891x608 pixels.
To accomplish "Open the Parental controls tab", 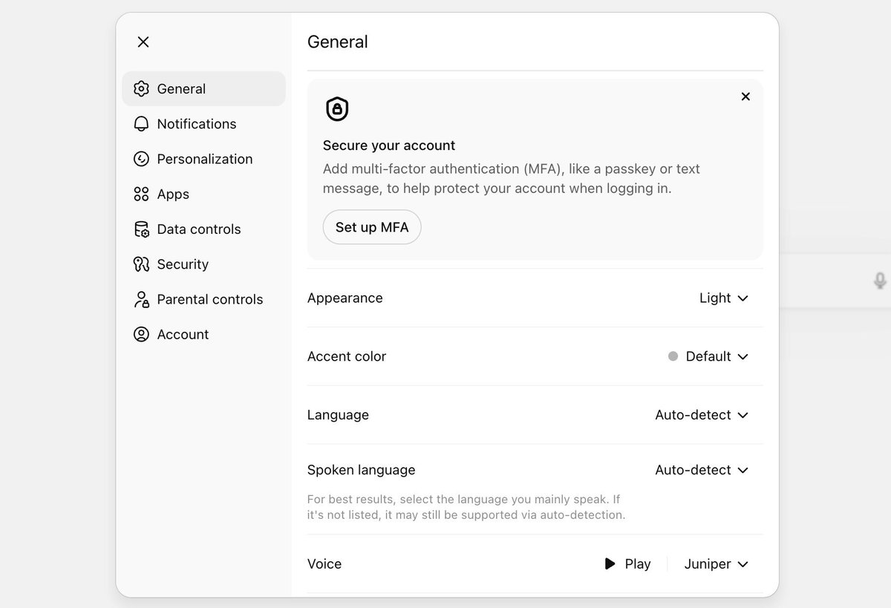I will coord(203,299).
